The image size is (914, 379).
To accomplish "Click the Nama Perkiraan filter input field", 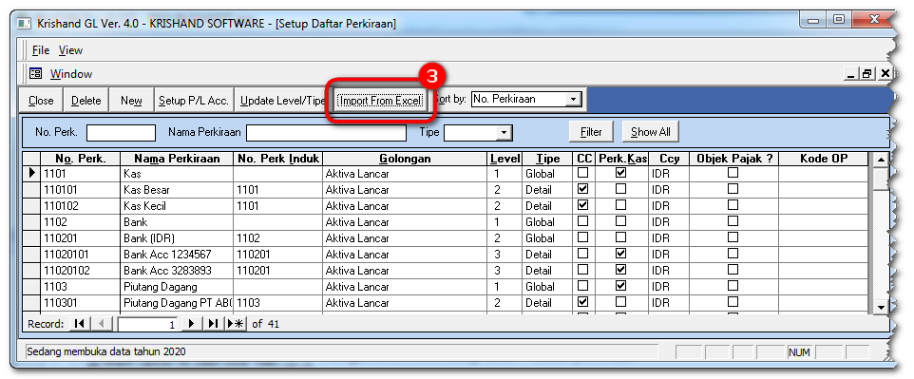I will coord(326,133).
